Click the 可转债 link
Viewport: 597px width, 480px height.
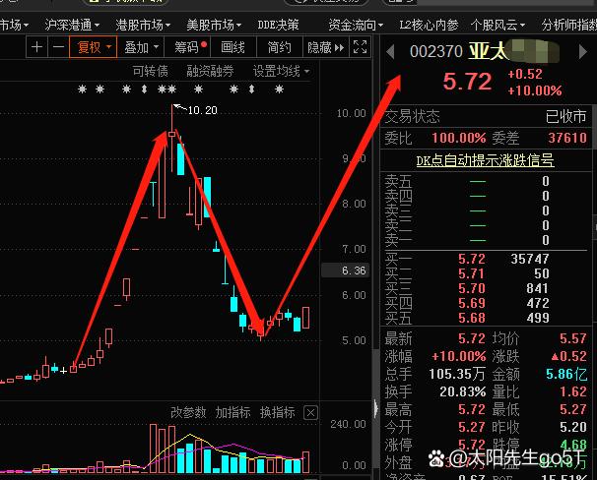pyautogui.click(x=150, y=71)
